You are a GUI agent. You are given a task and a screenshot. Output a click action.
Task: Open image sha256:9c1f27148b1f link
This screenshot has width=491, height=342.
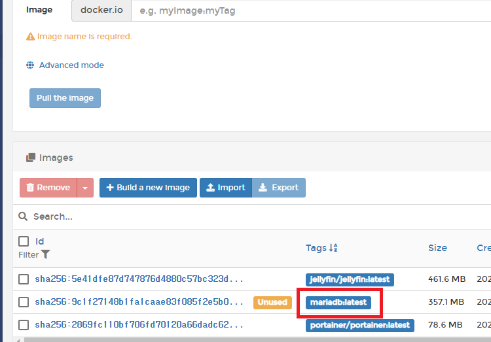[x=139, y=301]
